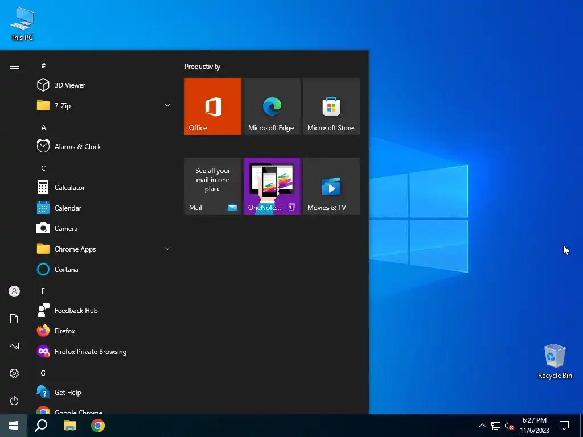
Task: Launch Google Chrome from the taskbar
Action: coord(98,426)
